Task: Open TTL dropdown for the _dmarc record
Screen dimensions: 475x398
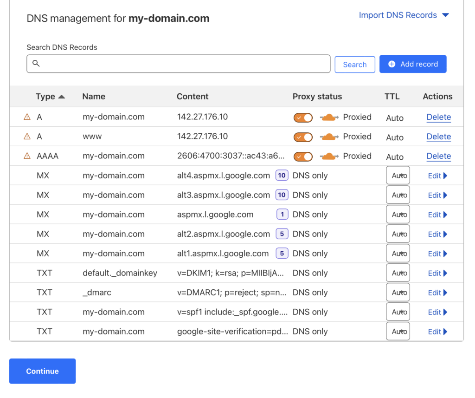Action: pos(398,293)
